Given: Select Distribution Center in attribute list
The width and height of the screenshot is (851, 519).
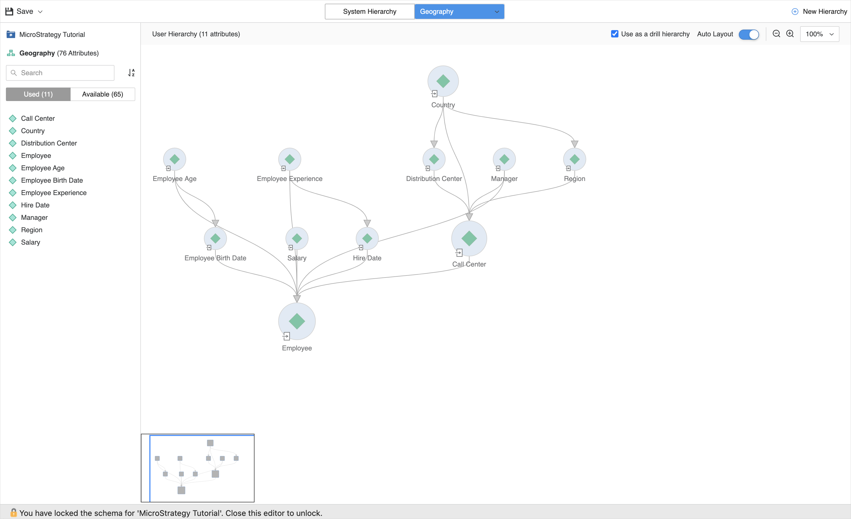Looking at the screenshot, I should [x=49, y=143].
